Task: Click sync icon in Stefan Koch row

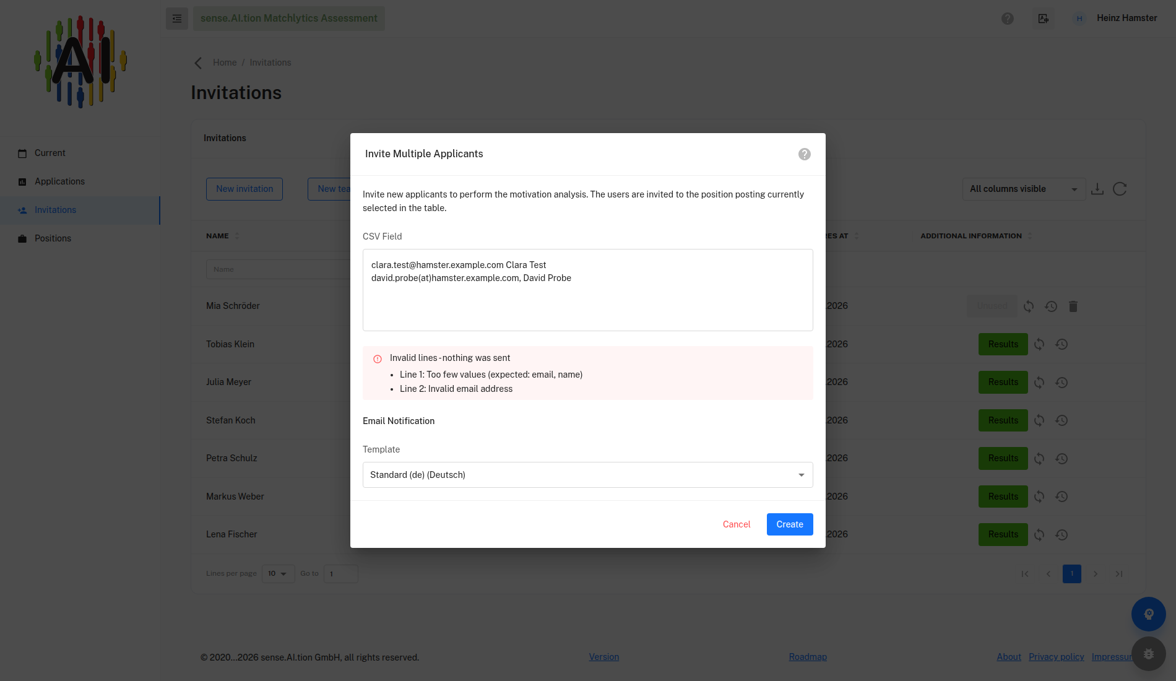Action: tap(1039, 420)
